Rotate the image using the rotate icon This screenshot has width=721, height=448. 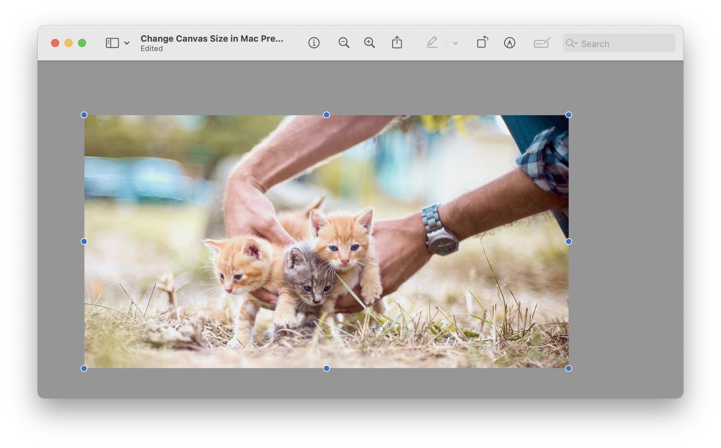click(x=483, y=42)
